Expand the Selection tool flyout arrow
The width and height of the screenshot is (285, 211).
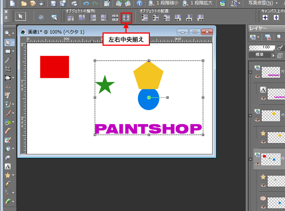click(x=13, y=51)
